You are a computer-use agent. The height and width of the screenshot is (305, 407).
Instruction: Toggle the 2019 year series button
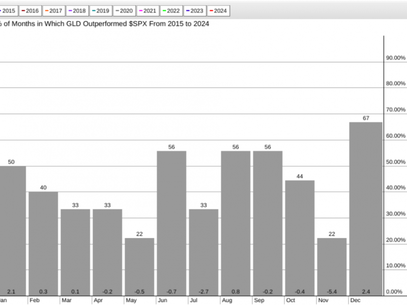point(101,11)
